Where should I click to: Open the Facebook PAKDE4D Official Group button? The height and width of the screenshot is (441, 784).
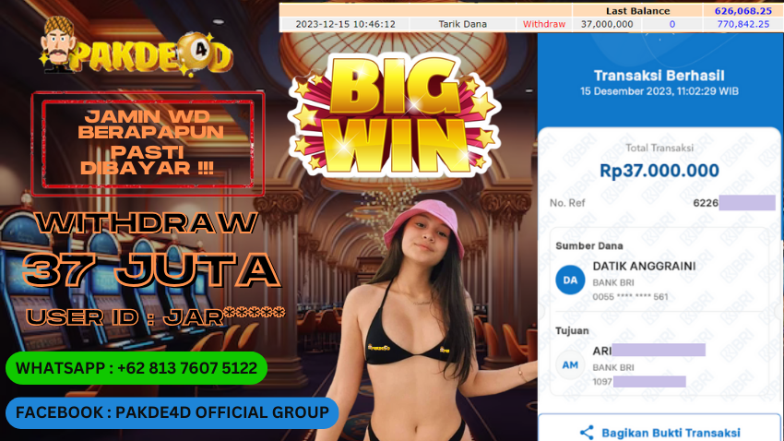(172, 412)
